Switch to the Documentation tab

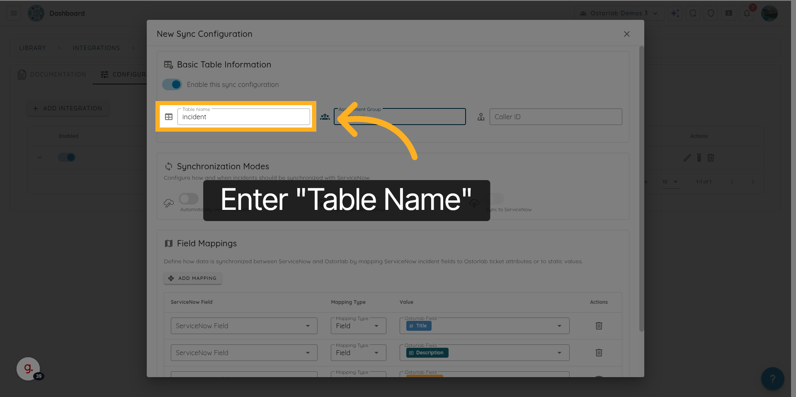52,75
